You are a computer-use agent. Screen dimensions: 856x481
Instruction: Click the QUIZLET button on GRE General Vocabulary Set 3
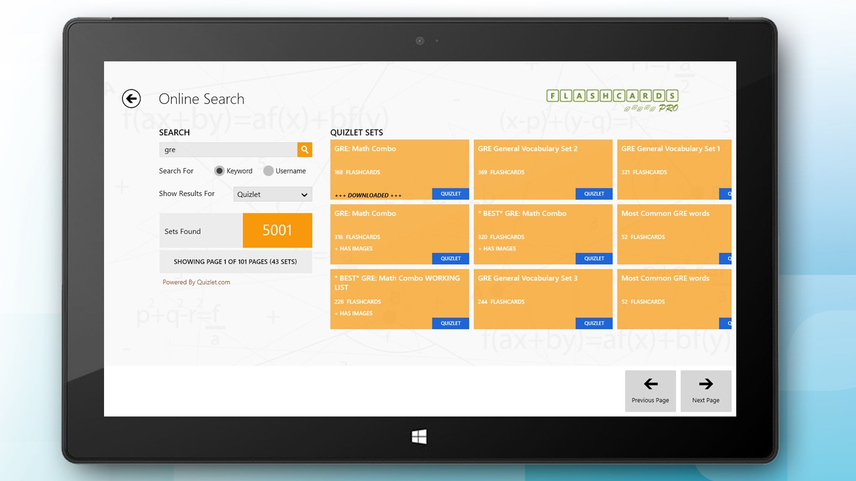coord(593,323)
